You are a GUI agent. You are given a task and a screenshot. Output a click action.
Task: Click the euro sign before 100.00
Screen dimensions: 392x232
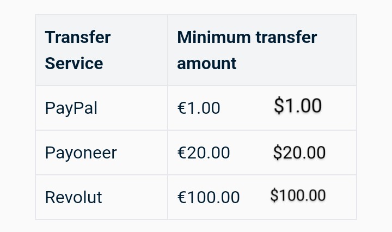coord(181,197)
